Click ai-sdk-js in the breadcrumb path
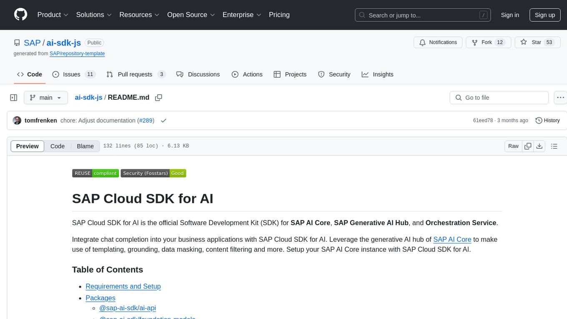The width and height of the screenshot is (567, 319). [x=88, y=97]
